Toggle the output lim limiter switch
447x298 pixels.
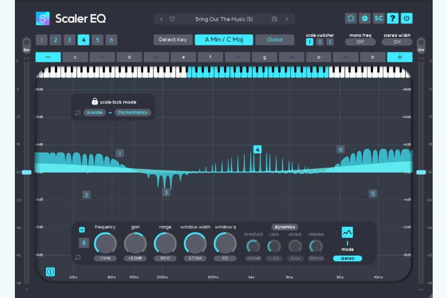click(421, 45)
